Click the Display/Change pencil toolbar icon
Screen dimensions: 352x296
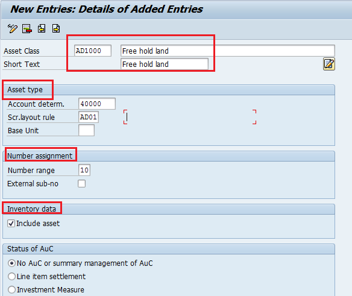[12, 28]
